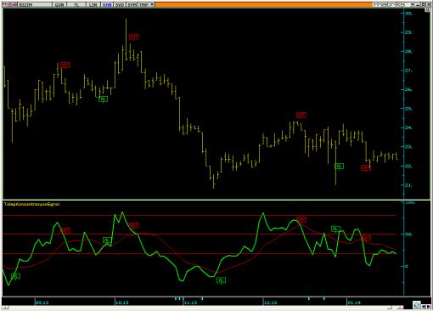The image size is (433, 311).
Task: Click red SAT signal near the 27 price high
Action: (x=65, y=65)
